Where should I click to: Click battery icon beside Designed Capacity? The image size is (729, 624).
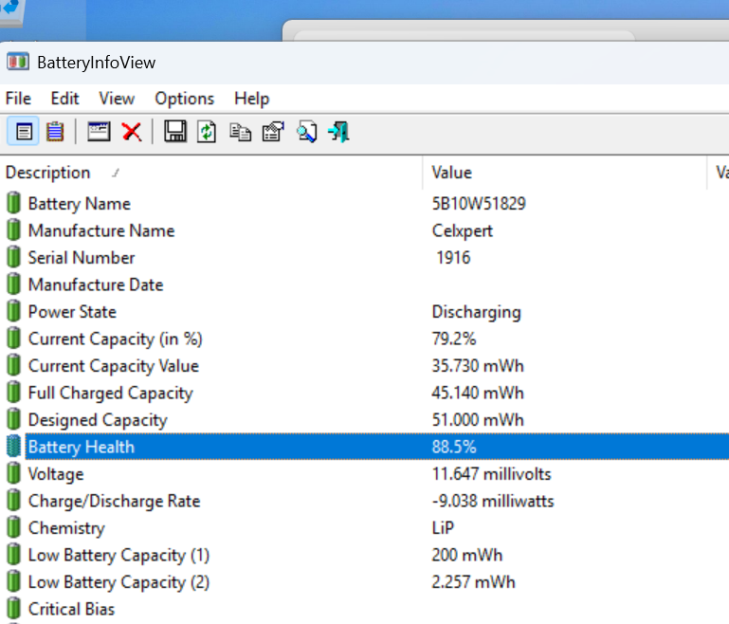point(14,419)
